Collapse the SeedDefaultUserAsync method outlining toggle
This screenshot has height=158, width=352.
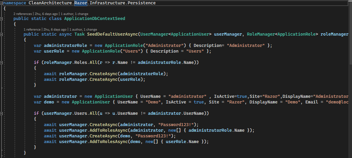point(1,34)
